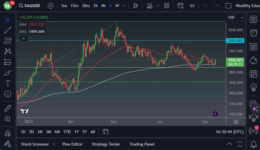
Task: Open the calendar panel in right sidebar
Action: pos(253,74)
